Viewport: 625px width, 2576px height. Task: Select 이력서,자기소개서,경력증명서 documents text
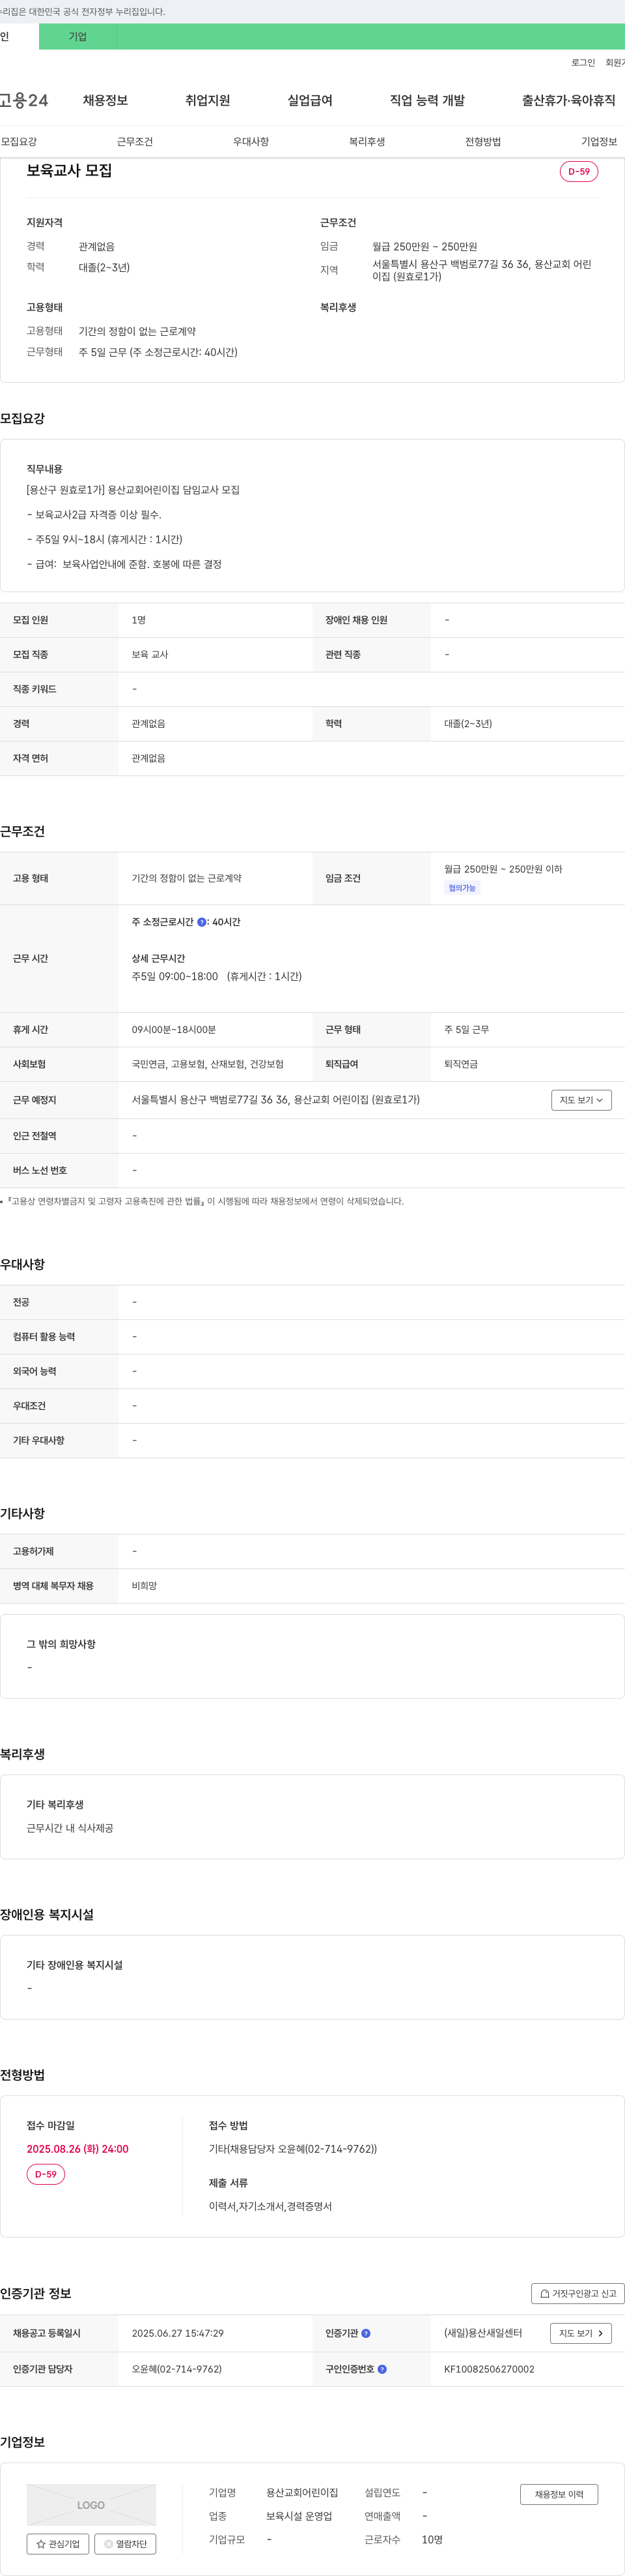click(x=271, y=2206)
